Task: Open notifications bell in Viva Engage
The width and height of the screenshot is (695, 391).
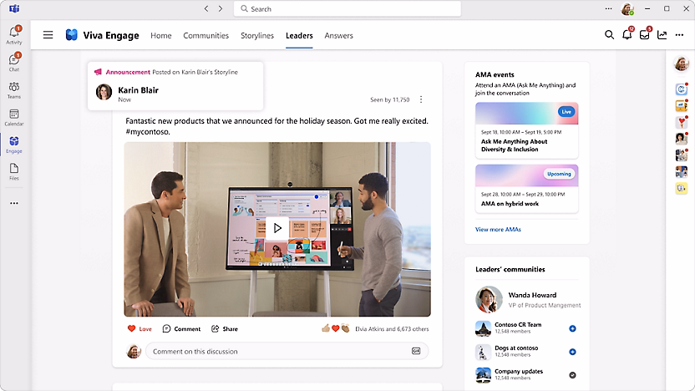Action: click(627, 34)
